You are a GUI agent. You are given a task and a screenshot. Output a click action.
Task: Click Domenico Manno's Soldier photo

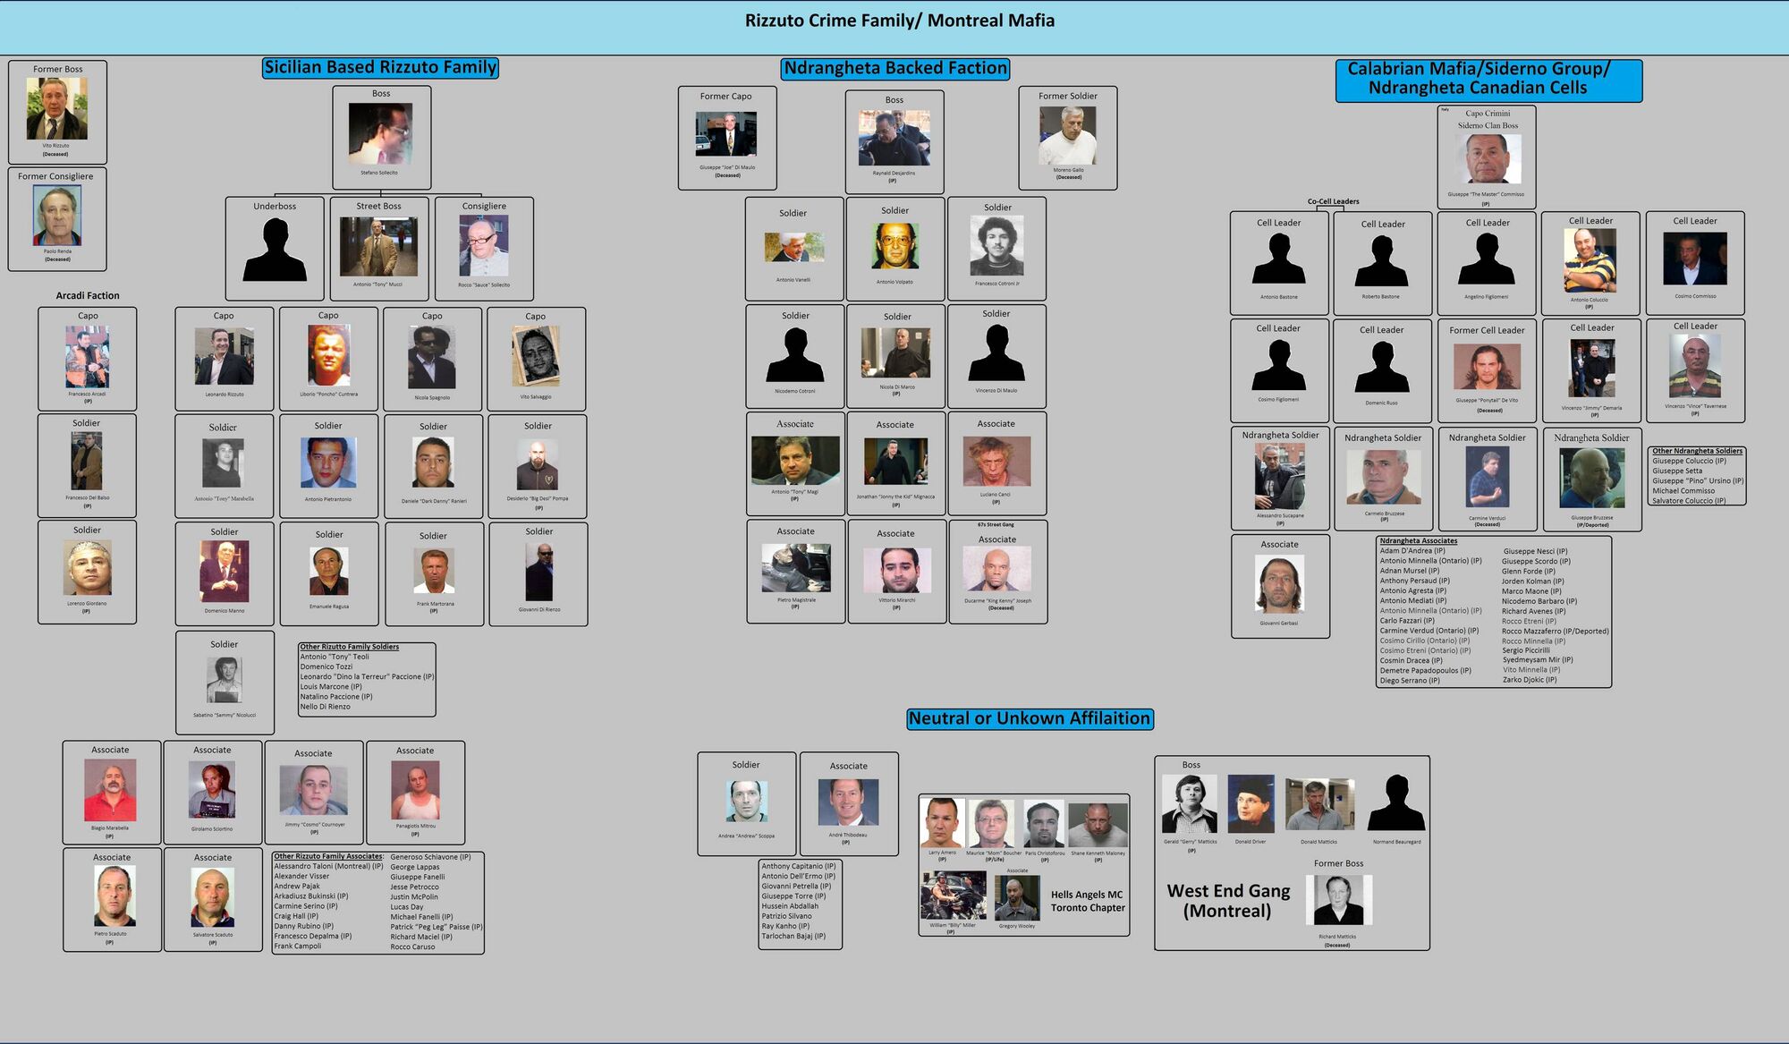tap(224, 572)
